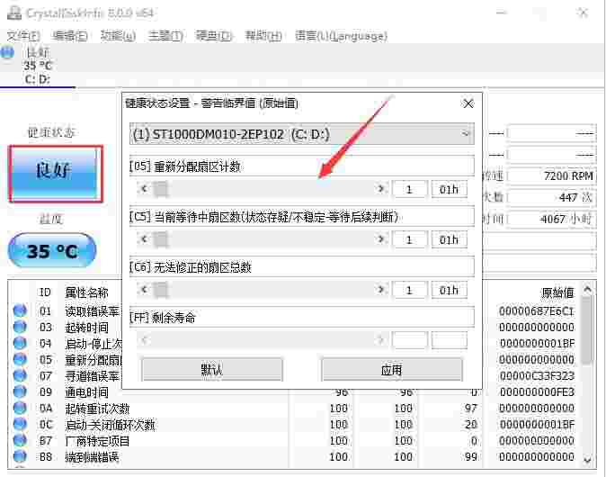Click the 35 °C temperature button
Screen dimensions: 606x477
[52, 250]
